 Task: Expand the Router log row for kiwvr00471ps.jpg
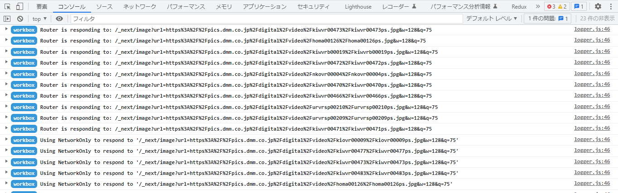(6, 128)
